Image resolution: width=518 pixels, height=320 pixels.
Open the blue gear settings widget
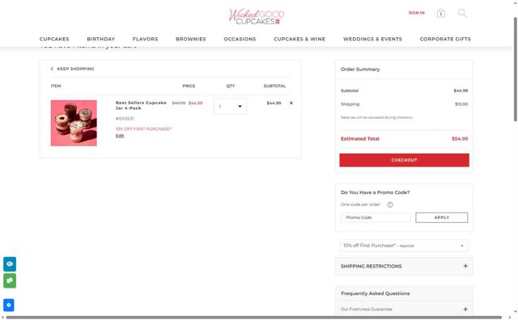(9, 305)
